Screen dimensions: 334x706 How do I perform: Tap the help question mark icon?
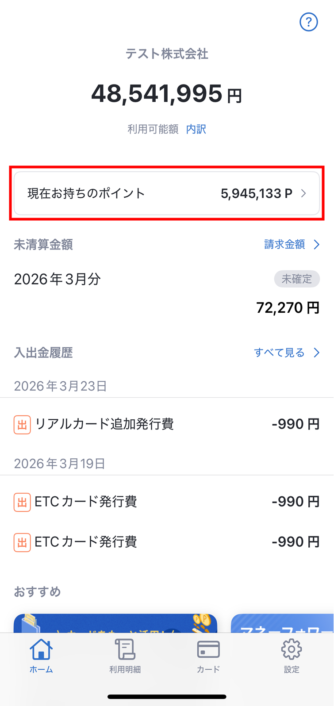click(x=308, y=22)
